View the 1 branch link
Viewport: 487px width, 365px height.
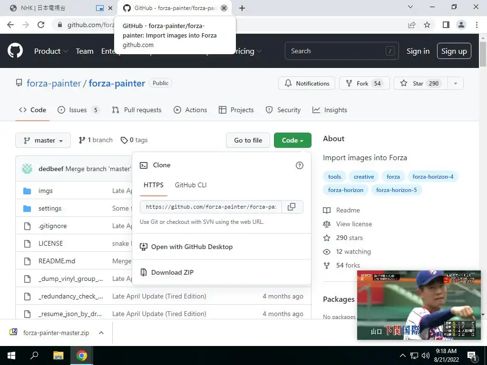96,140
